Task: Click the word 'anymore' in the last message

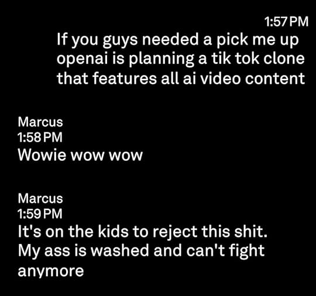Action: pyautogui.click(x=50, y=271)
